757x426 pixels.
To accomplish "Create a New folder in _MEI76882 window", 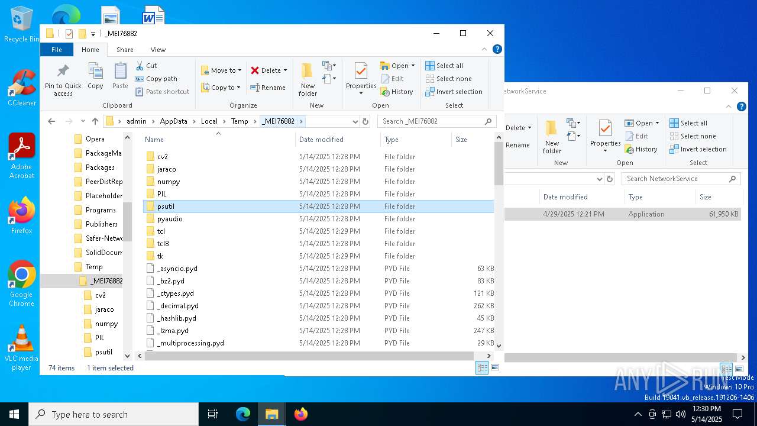I will pos(308,79).
